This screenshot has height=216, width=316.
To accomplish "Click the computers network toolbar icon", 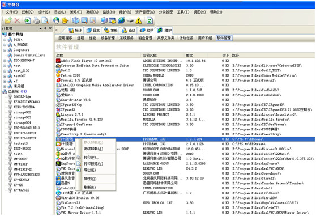I will pyautogui.click(x=104, y=20).
